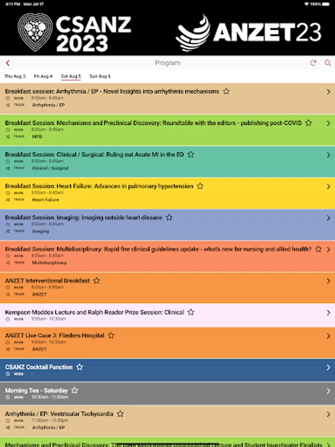Favorite the Ventricular Tachycardia session
The height and width of the screenshot is (447, 335).
[120, 414]
